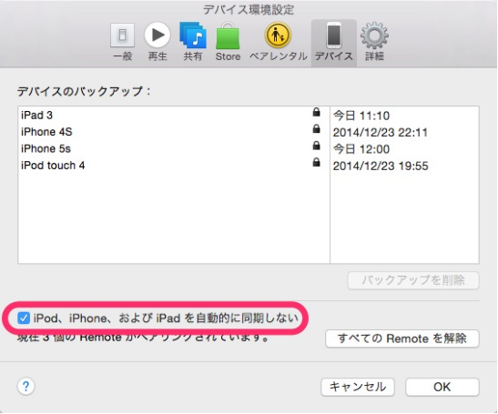Open the ペアレンタル (Parental) preferences pane
The image size is (498, 414).
[x=279, y=42]
